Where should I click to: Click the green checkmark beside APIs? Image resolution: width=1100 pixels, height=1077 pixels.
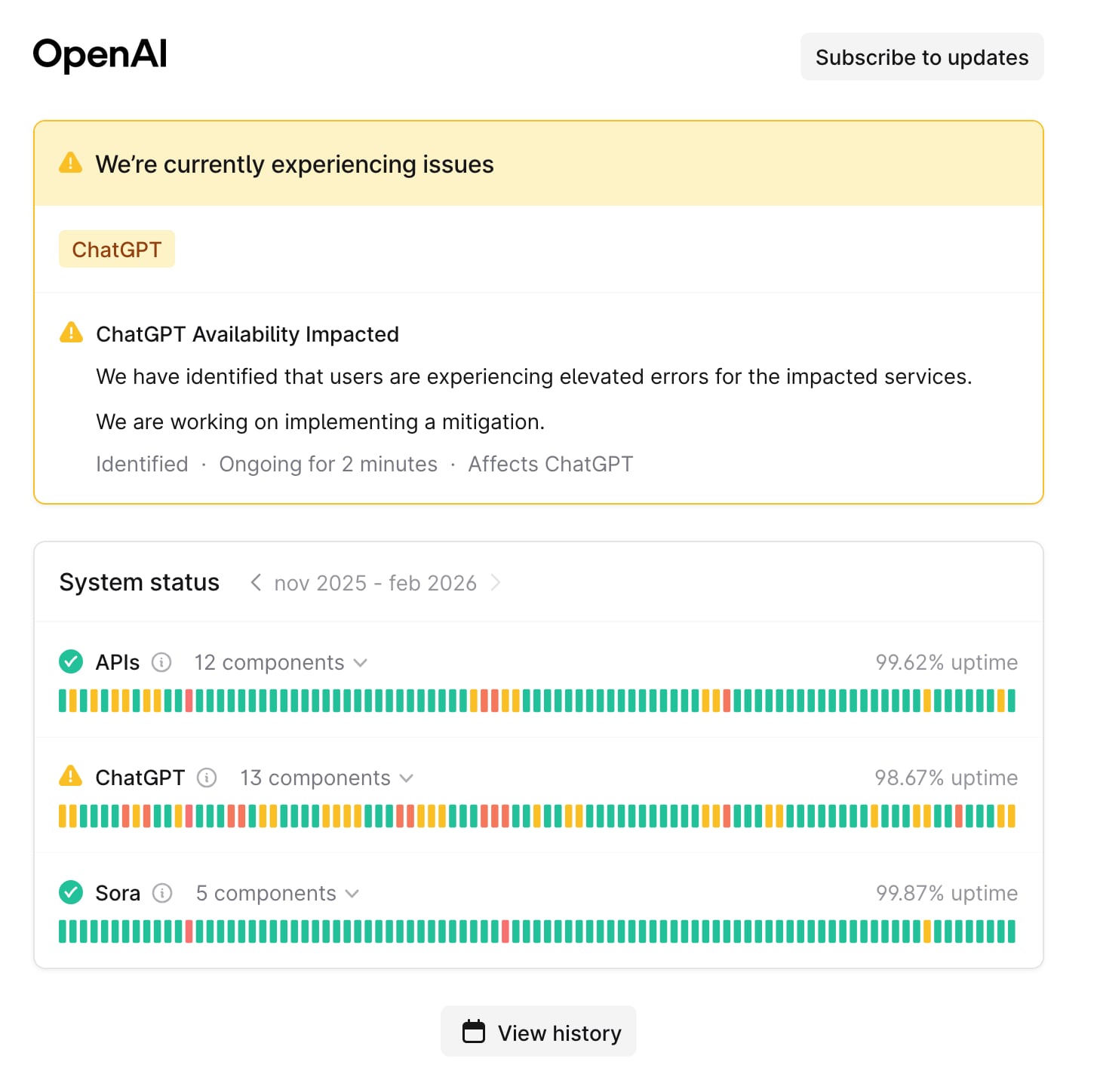tap(70, 661)
